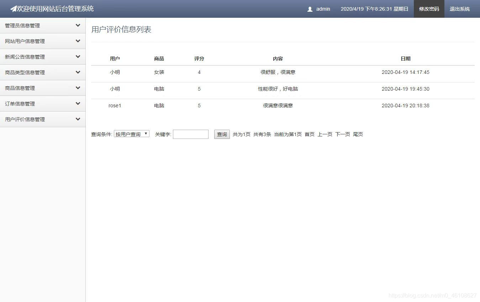This screenshot has width=480, height=302.
Task: Go to 尾页 last page link
Action: (358, 134)
